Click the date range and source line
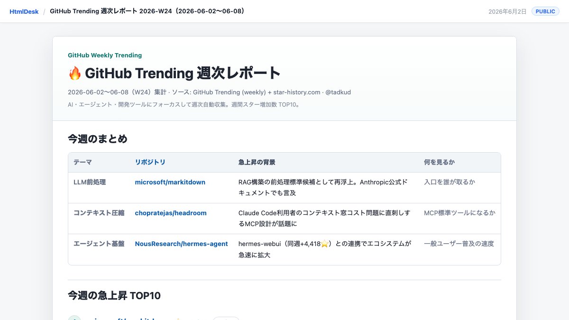Viewport: 569px width, 320px height. click(209, 92)
